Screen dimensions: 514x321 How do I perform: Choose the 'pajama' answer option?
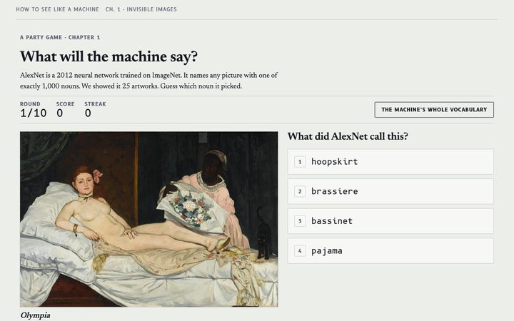390,251
